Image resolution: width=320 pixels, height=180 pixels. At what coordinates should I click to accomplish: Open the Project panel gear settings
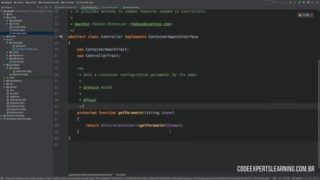46,7
